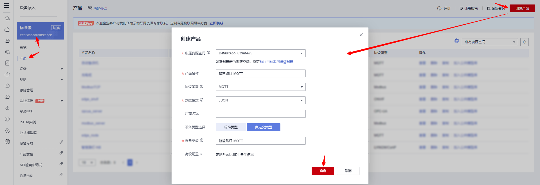
Task: Click the globe icon in left rail
Action: (7, 142)
